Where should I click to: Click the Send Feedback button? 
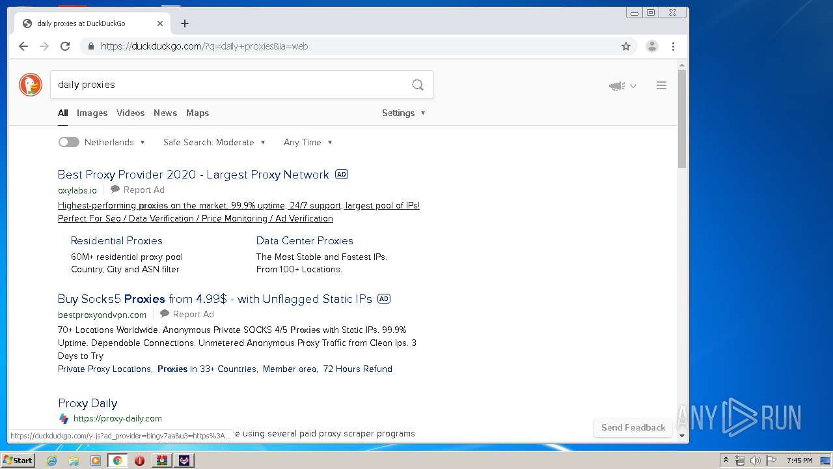pos(633,427)
